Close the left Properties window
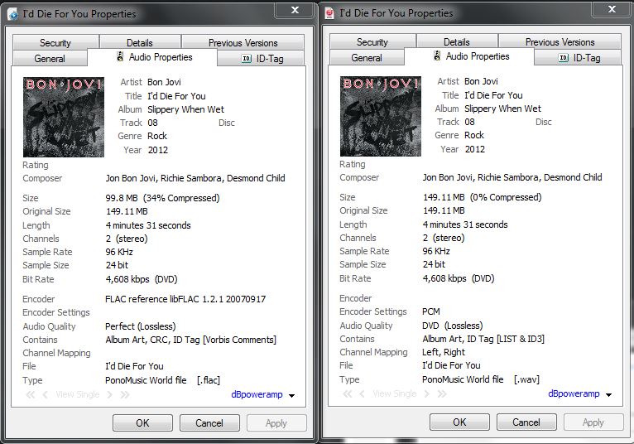 coord(295,10)
